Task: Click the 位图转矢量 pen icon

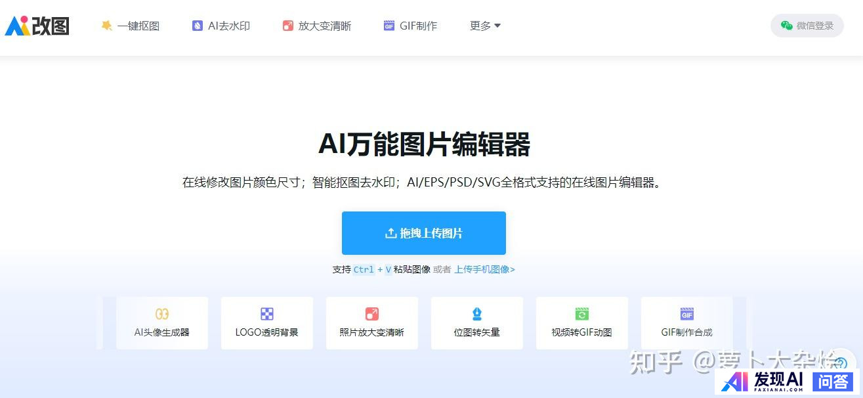Action: (x=477, y=314)
